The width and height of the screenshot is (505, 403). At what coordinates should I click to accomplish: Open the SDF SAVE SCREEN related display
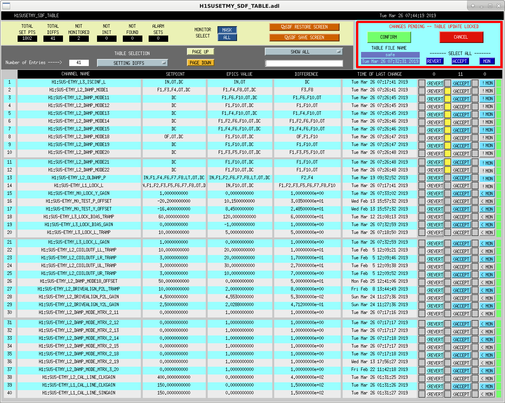click(304, 37)
